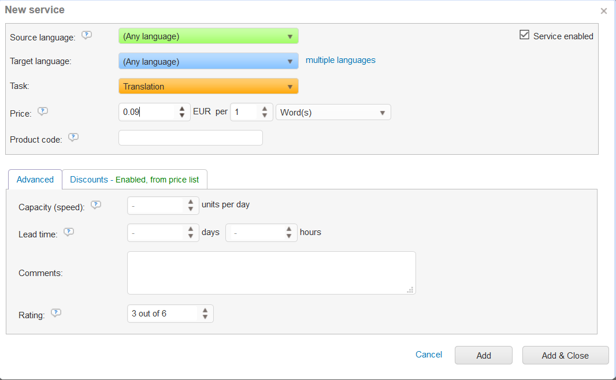Image resolution: width=616 pixels, height=380 pixels.
Task: Click help icon beside Price label
Action: pyautogui.click(x=42, y=111)
